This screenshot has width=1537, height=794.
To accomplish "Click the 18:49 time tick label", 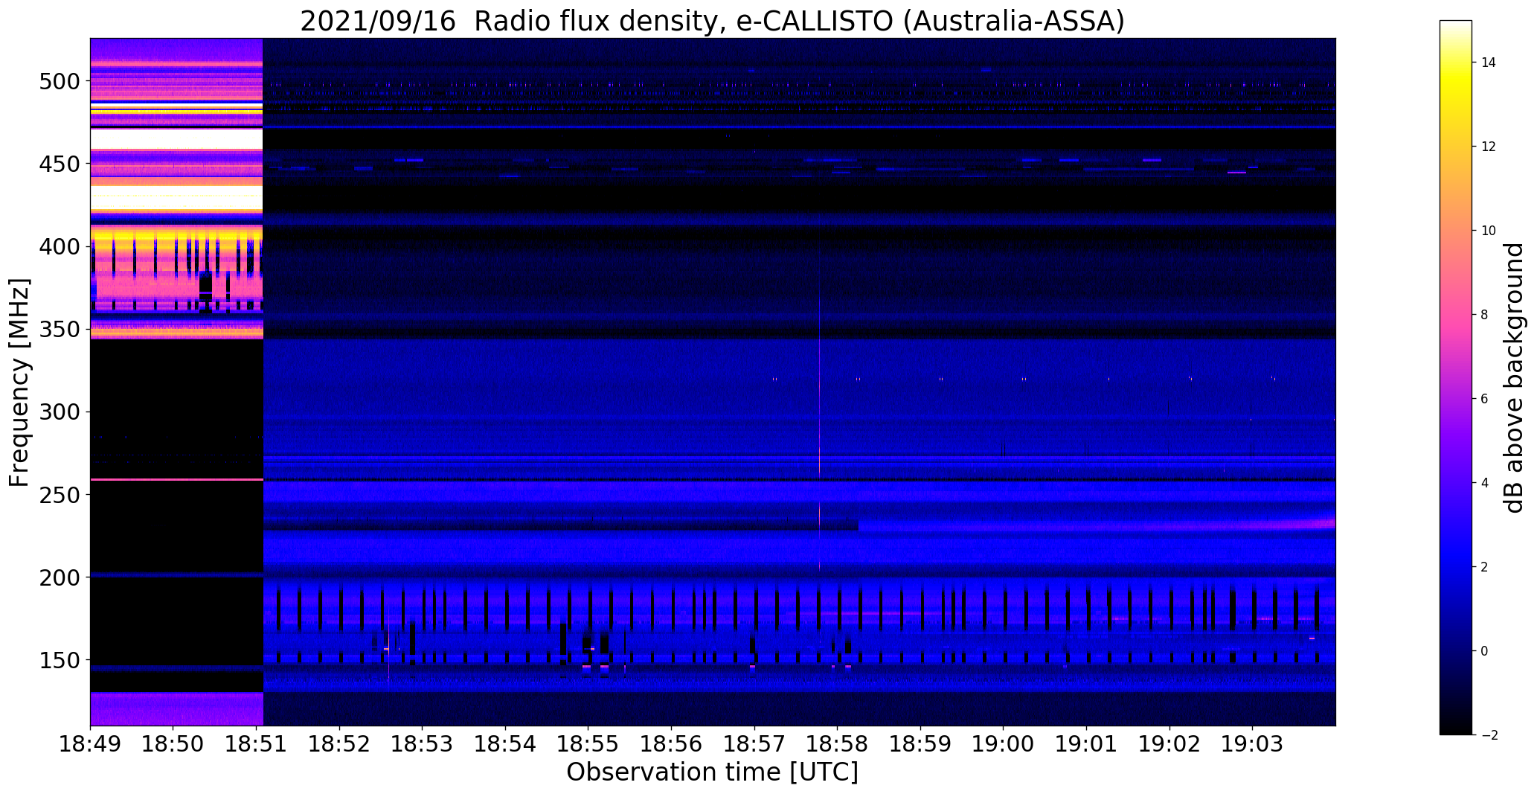I will [x=91, y=745].
